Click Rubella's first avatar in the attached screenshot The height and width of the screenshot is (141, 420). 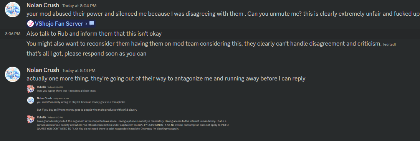(x=31, y=89)
